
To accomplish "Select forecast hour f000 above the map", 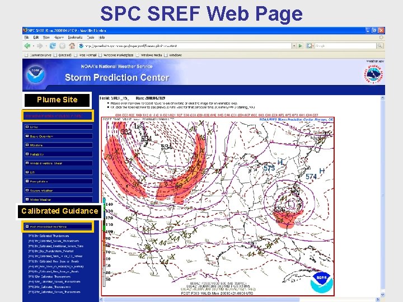I will click(119, 115).
